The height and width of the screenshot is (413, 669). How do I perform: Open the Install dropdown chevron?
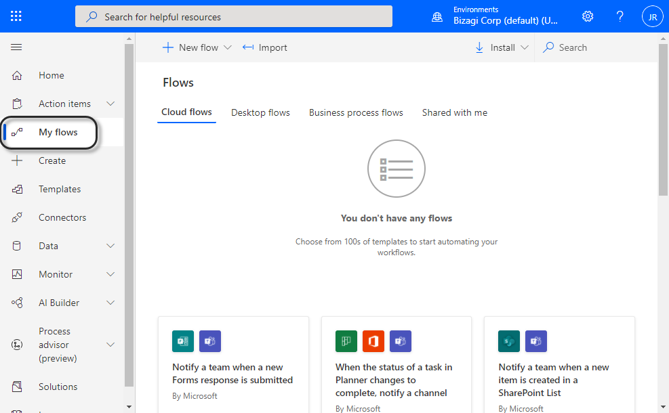tap(525, 48)
